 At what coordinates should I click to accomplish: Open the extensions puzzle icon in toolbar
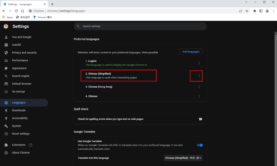pos(254,11)
